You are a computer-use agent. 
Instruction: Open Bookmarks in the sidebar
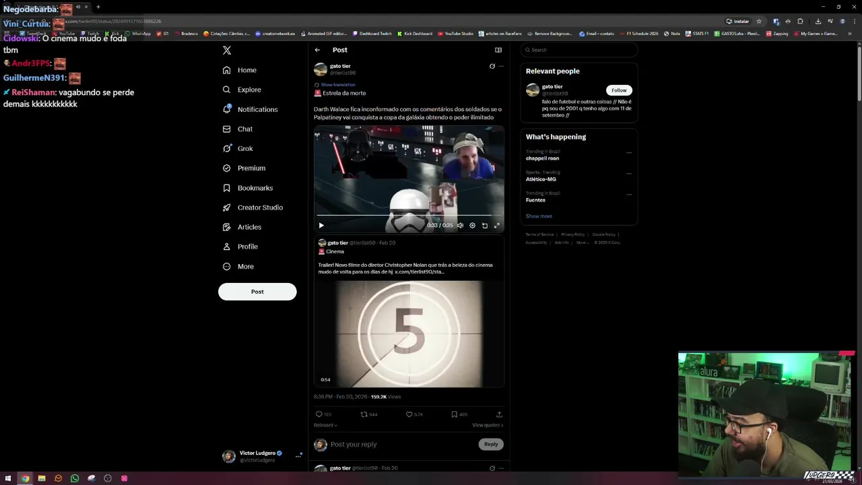248,188
